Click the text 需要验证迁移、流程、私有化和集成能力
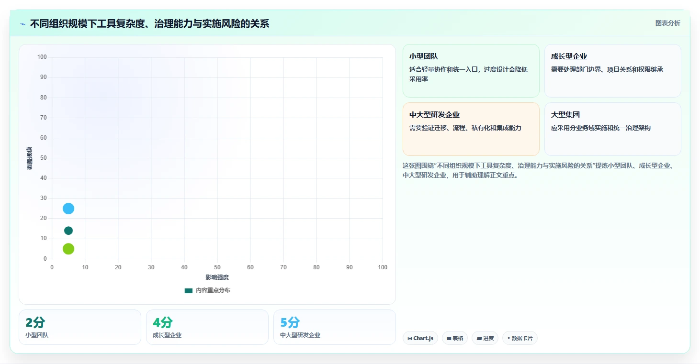The height and width of the screenshot is (364, 700). tap(465, 128)
